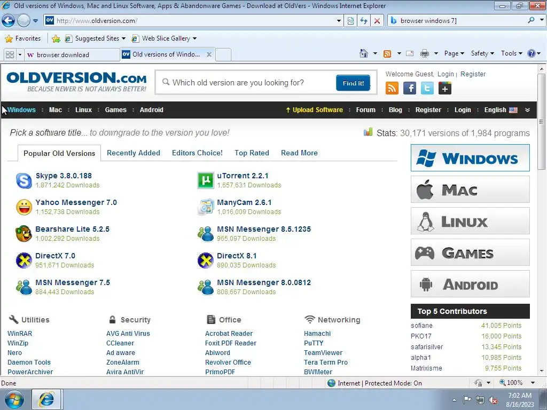Switch to the browser download tab

72,55
